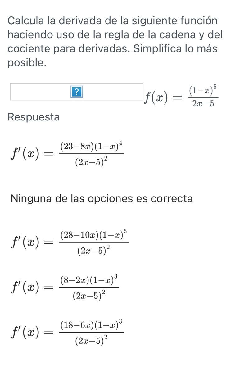The image size is (240, 367).
Task: Click the denominator 2x−5 of f(x)
Action: pyautogui.click(x=203, y=104)
